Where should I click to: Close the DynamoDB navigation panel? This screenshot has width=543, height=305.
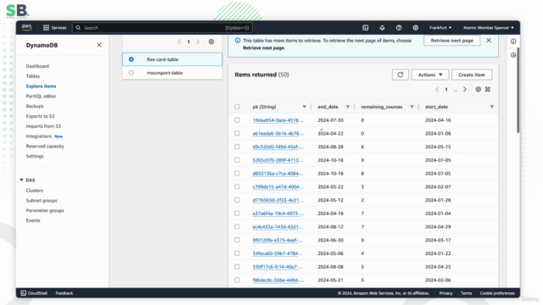[99, 45]
